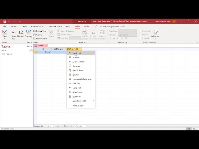The width and height of the screenshot is (199, 149).
Task: Go to the first record button
Action: (42, 126)
